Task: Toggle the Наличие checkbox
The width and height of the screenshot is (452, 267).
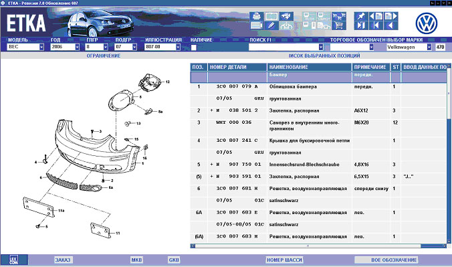Action: [x=194, y=48]
